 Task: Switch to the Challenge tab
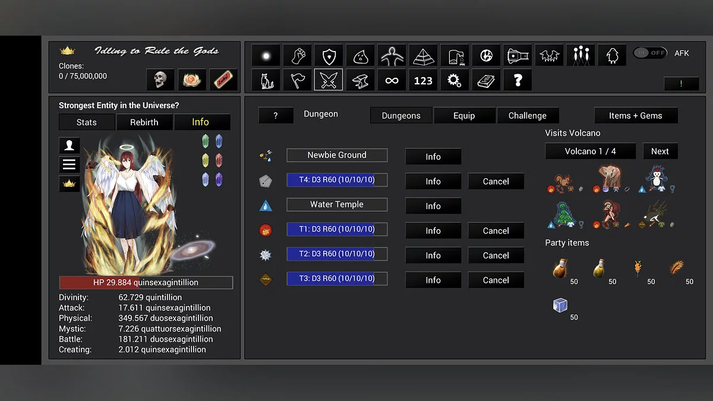(528, 115)
